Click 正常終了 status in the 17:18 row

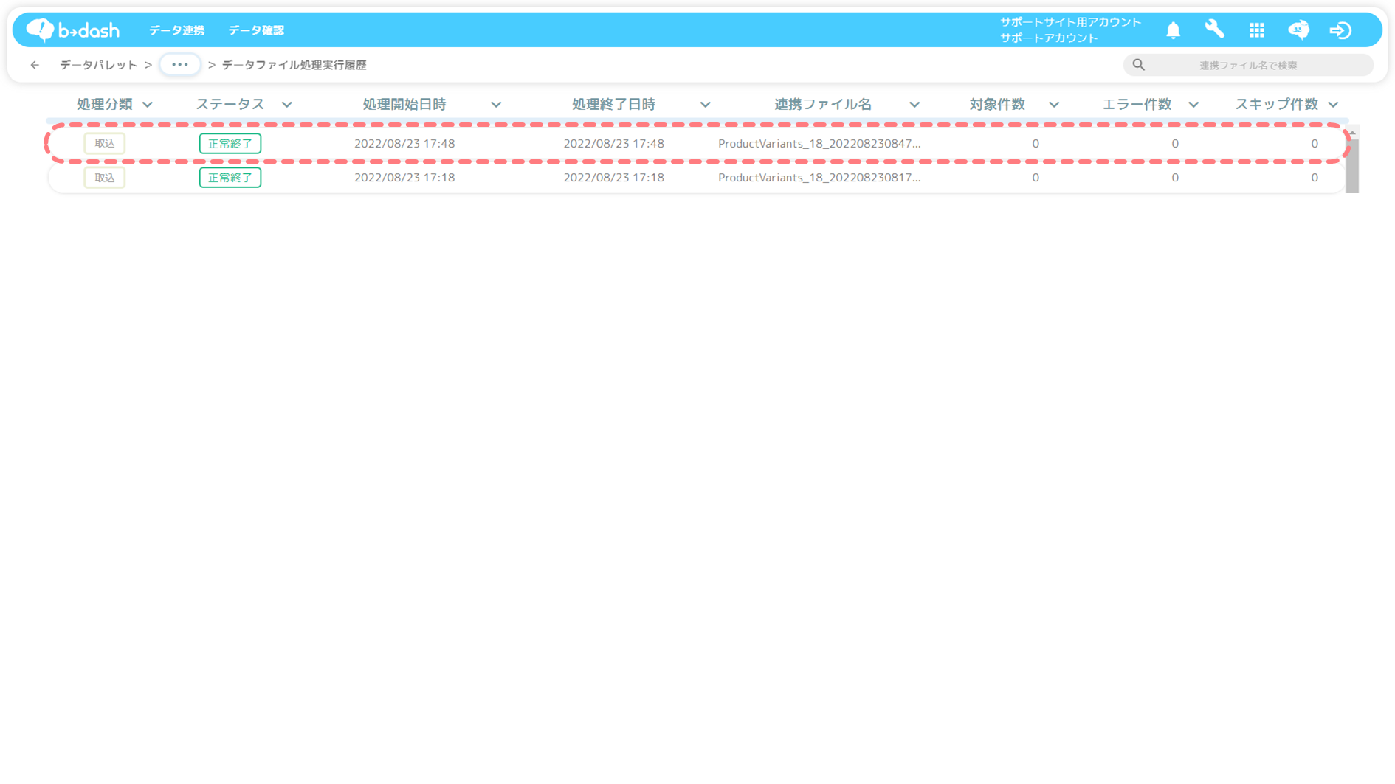230,178
